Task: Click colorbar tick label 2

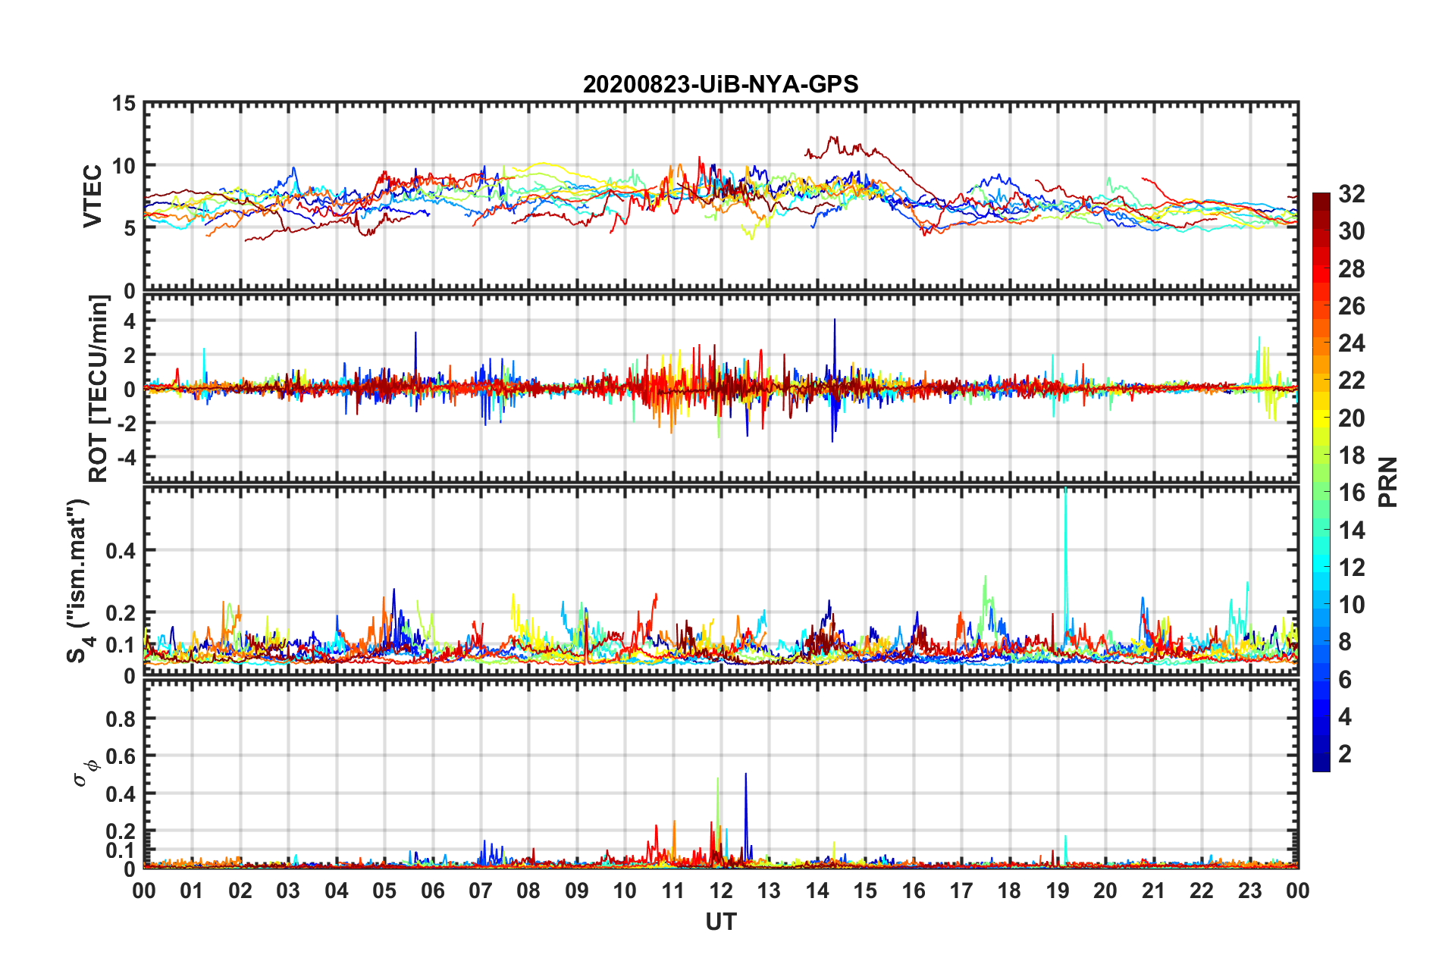Action: (x=1345, y=753)
